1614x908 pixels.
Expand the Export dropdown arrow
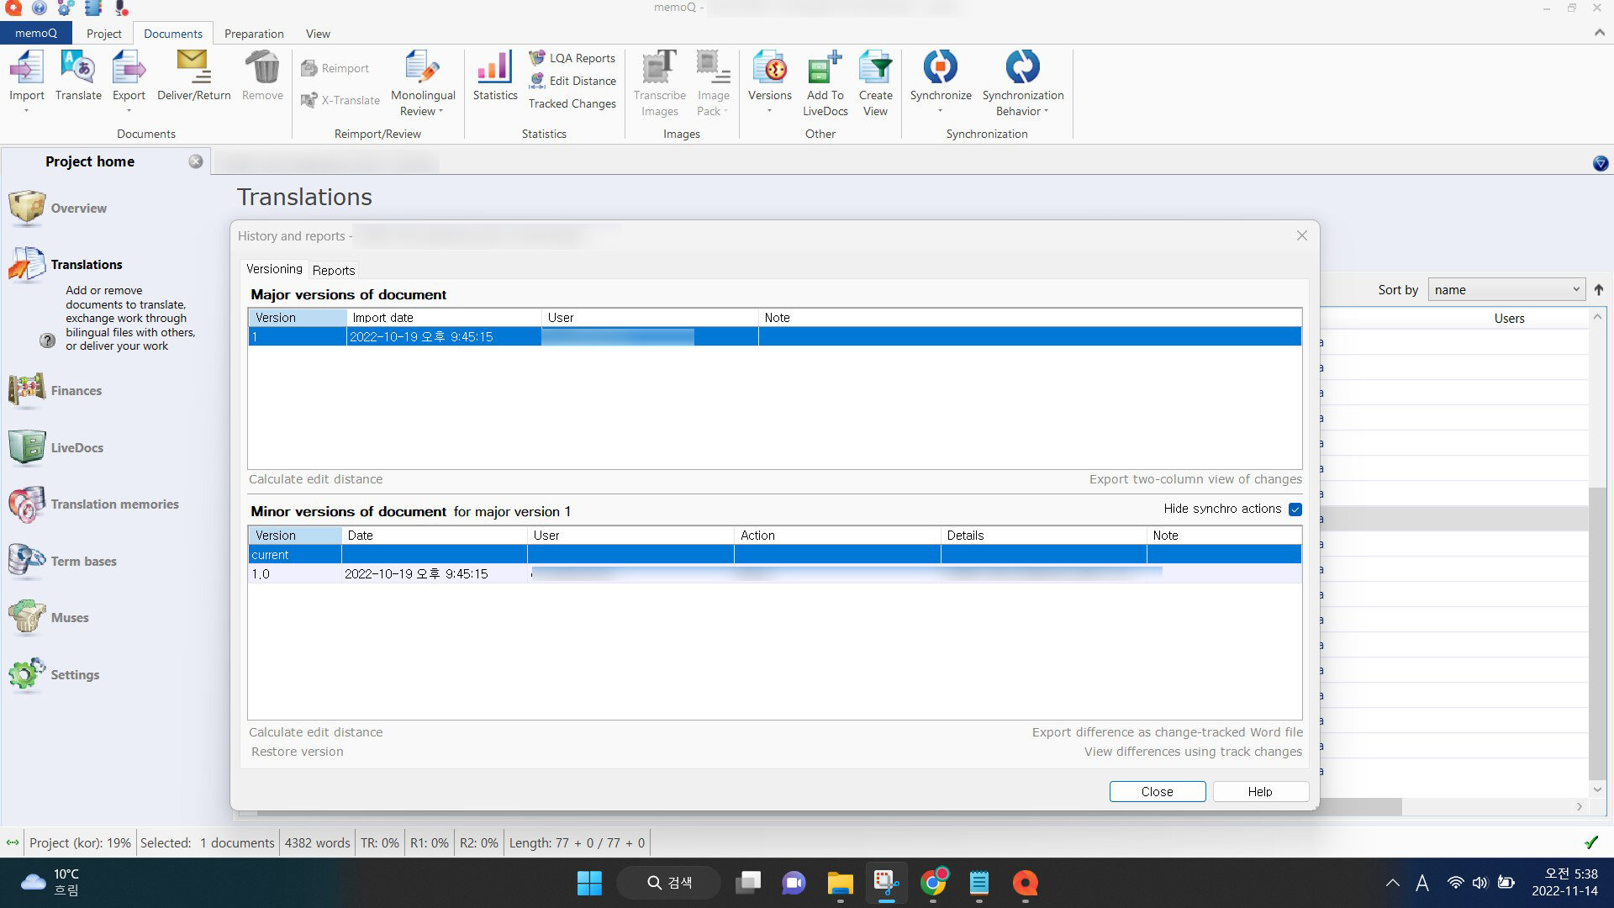pyautogui.click(x=129, y=111)
